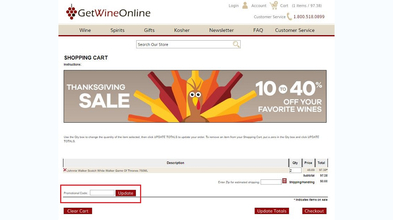Open the shopping cart icon in header
Image resolution: width=393 pixels, height=220 pixels.
(274, 5)
